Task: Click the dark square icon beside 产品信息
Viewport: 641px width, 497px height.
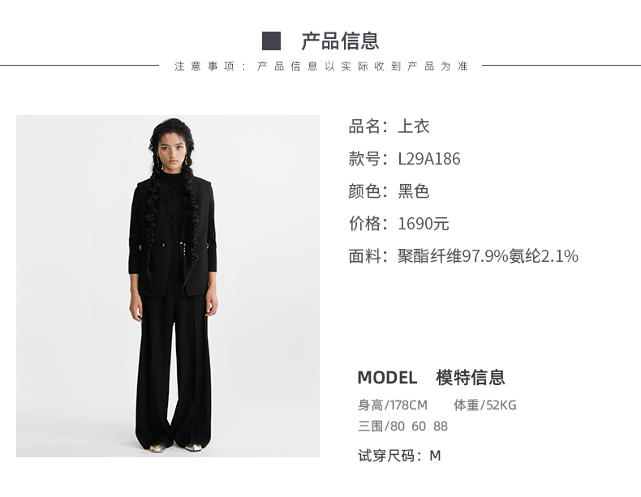Action: (x=272, y=41)
